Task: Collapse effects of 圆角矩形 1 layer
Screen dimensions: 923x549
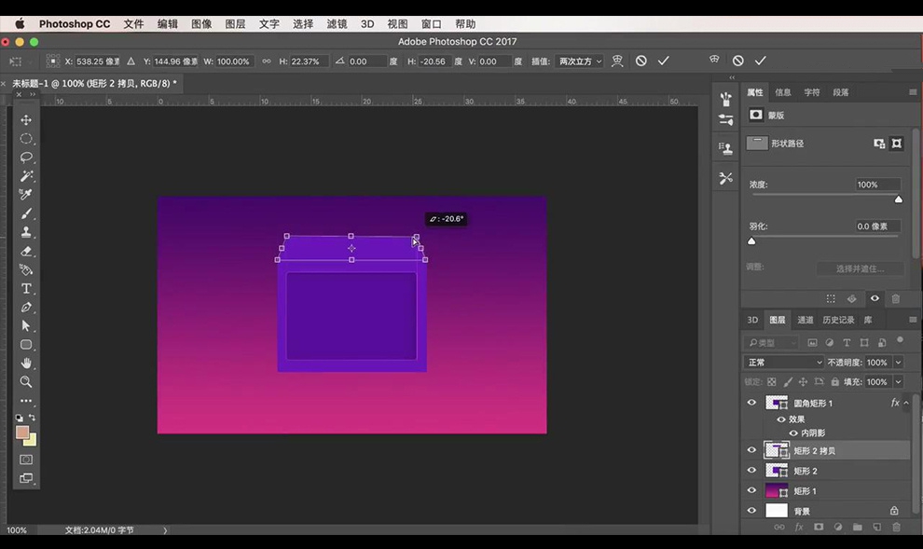Action: coord(906,403)
